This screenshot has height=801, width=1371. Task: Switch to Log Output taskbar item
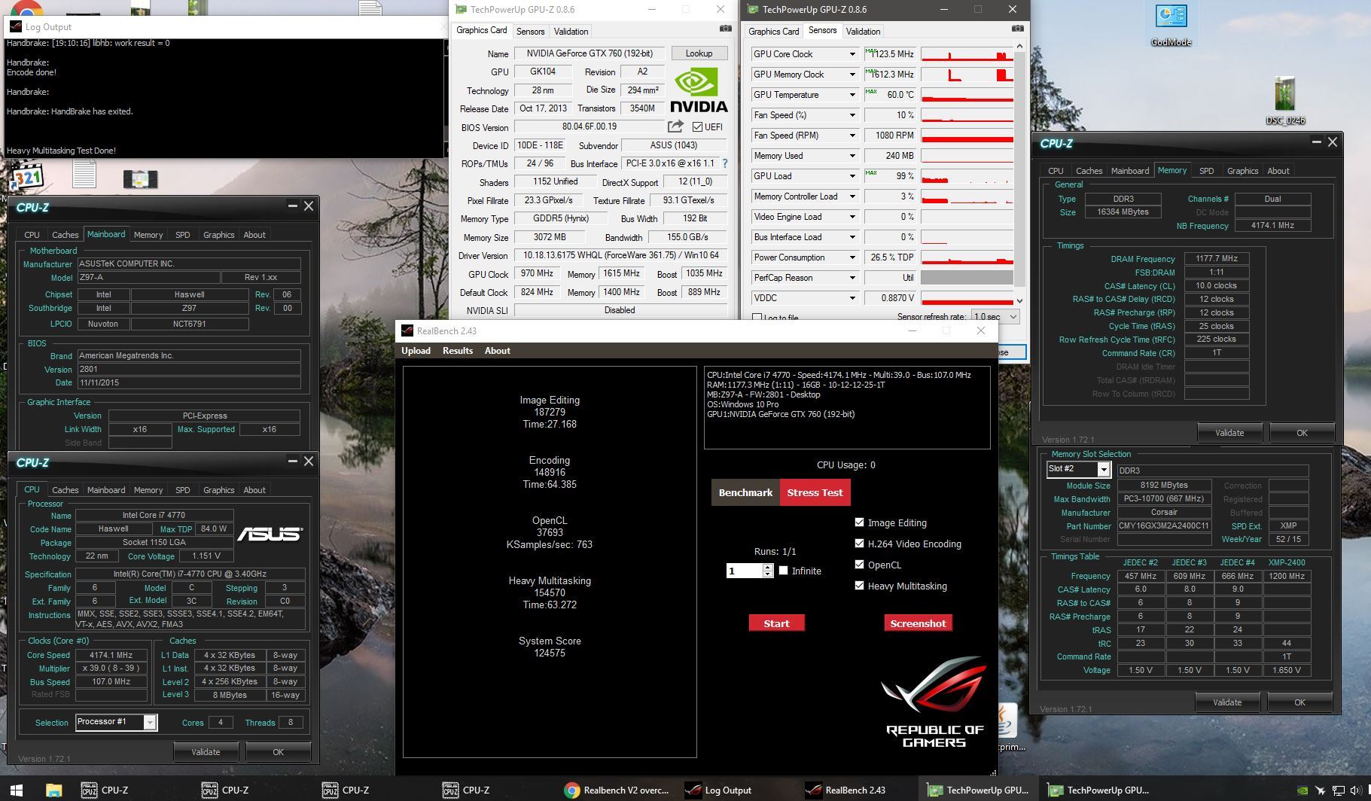[x=719, y=790]
